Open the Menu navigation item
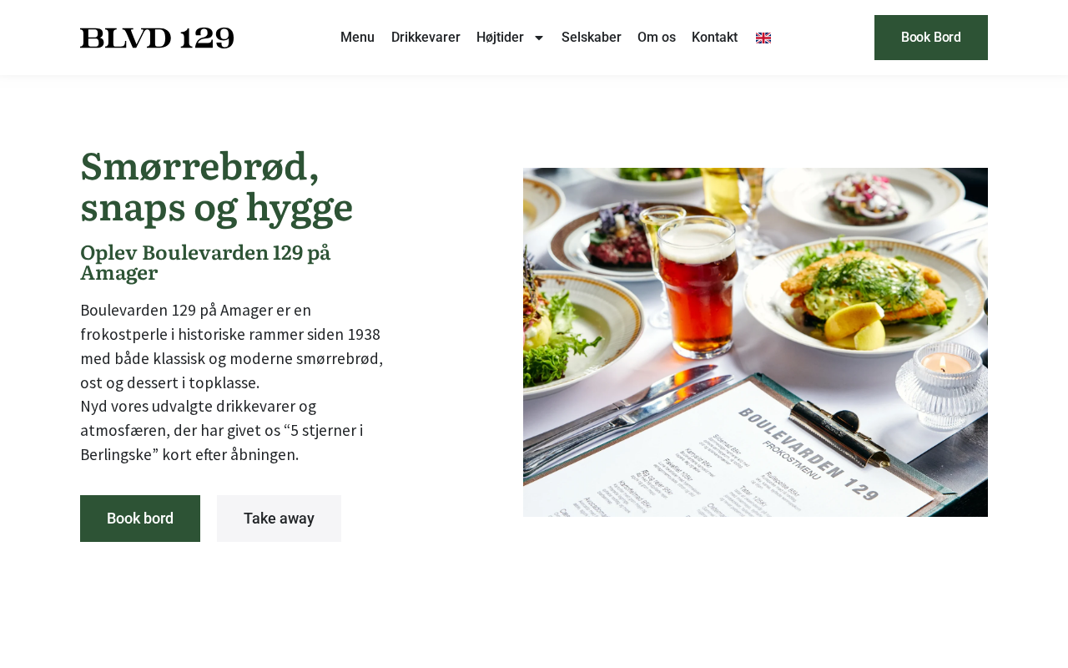The image size is (1068, 668). coord(357,38)
